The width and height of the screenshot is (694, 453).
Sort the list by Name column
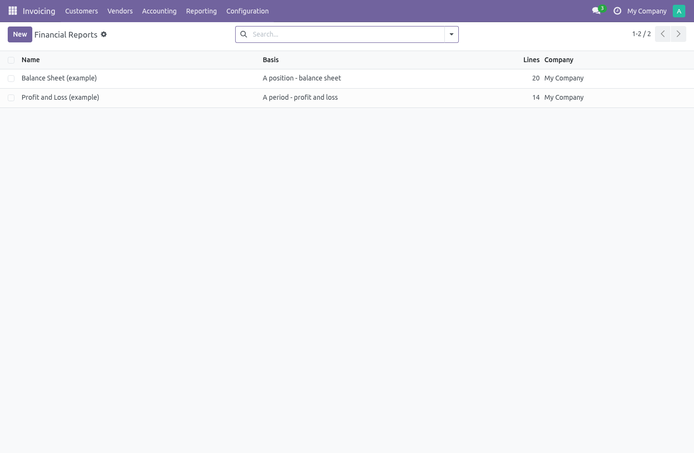[31, 60]
